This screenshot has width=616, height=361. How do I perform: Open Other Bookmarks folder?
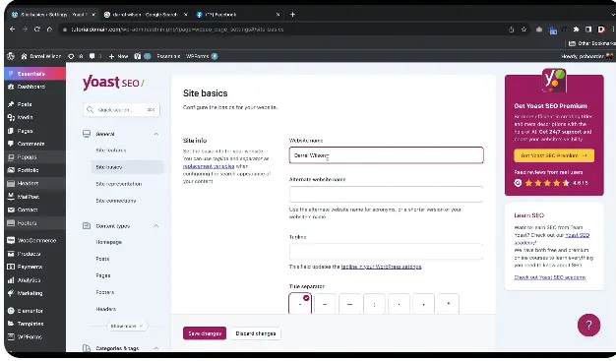591,43
